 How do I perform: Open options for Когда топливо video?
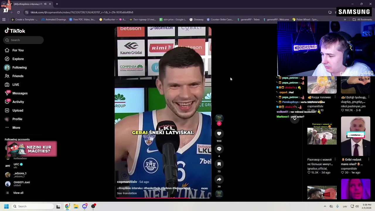click(335, 97)
